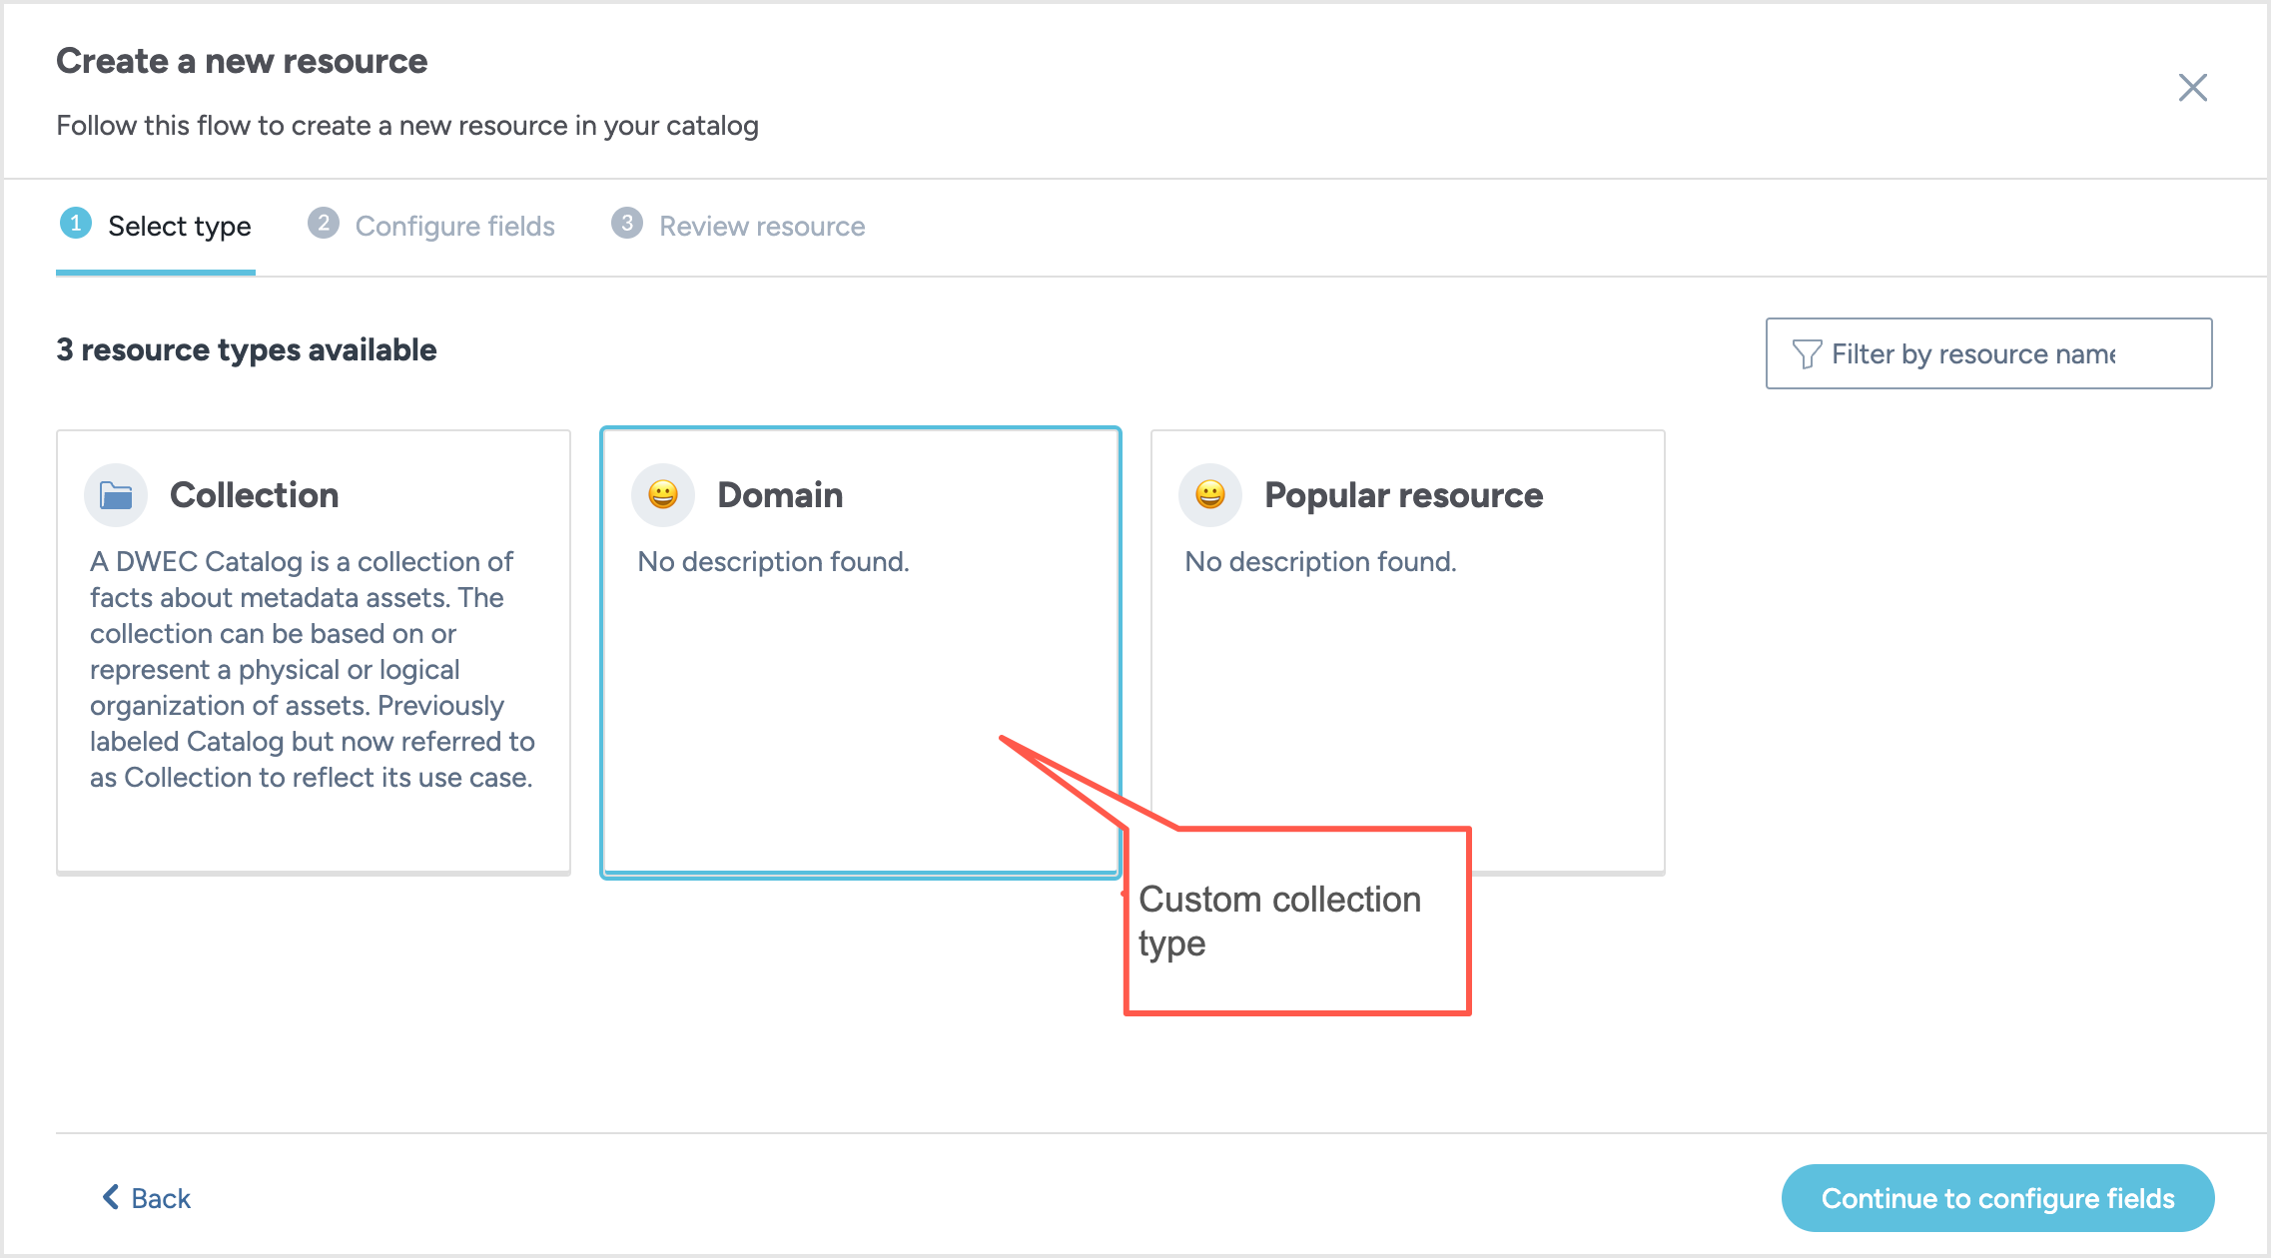Click Popular resource's 'No description found.' text
2271x1258 pixels.
[1320, 562]
